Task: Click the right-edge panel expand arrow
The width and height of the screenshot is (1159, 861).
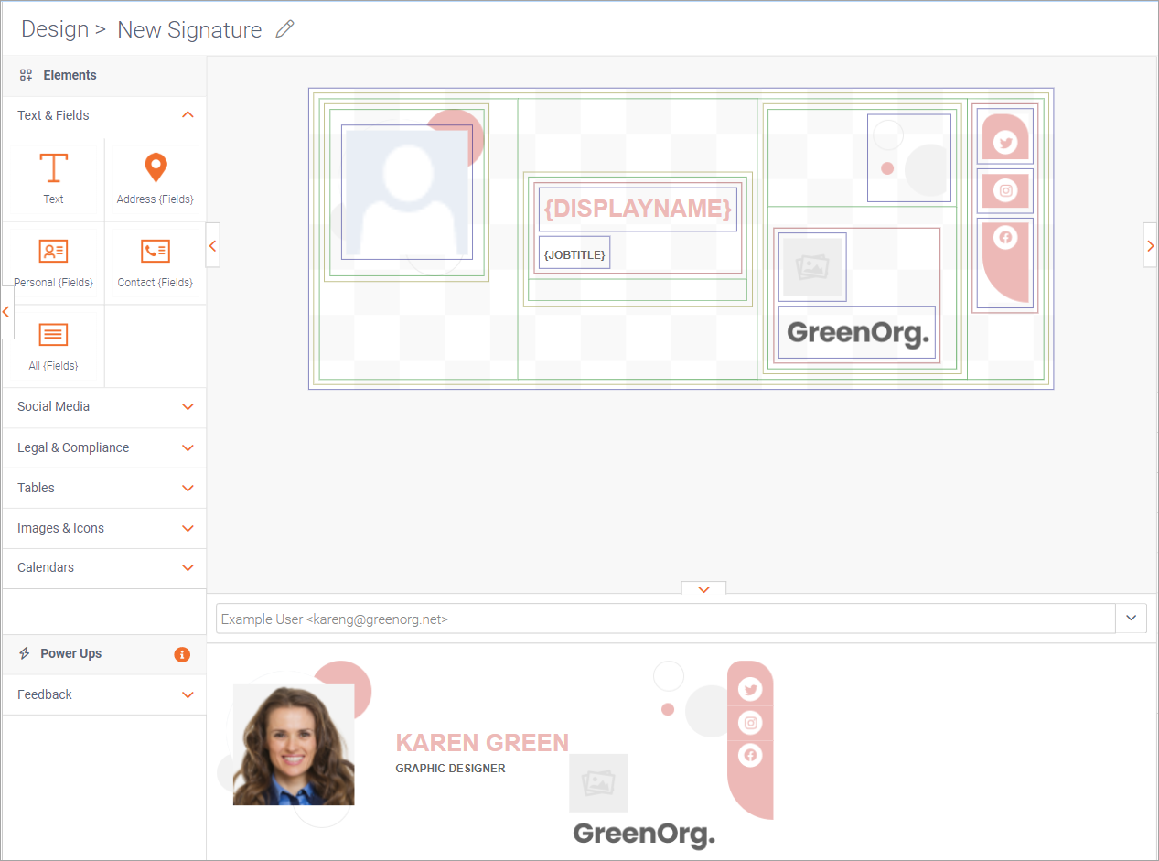Action: 1150,245
